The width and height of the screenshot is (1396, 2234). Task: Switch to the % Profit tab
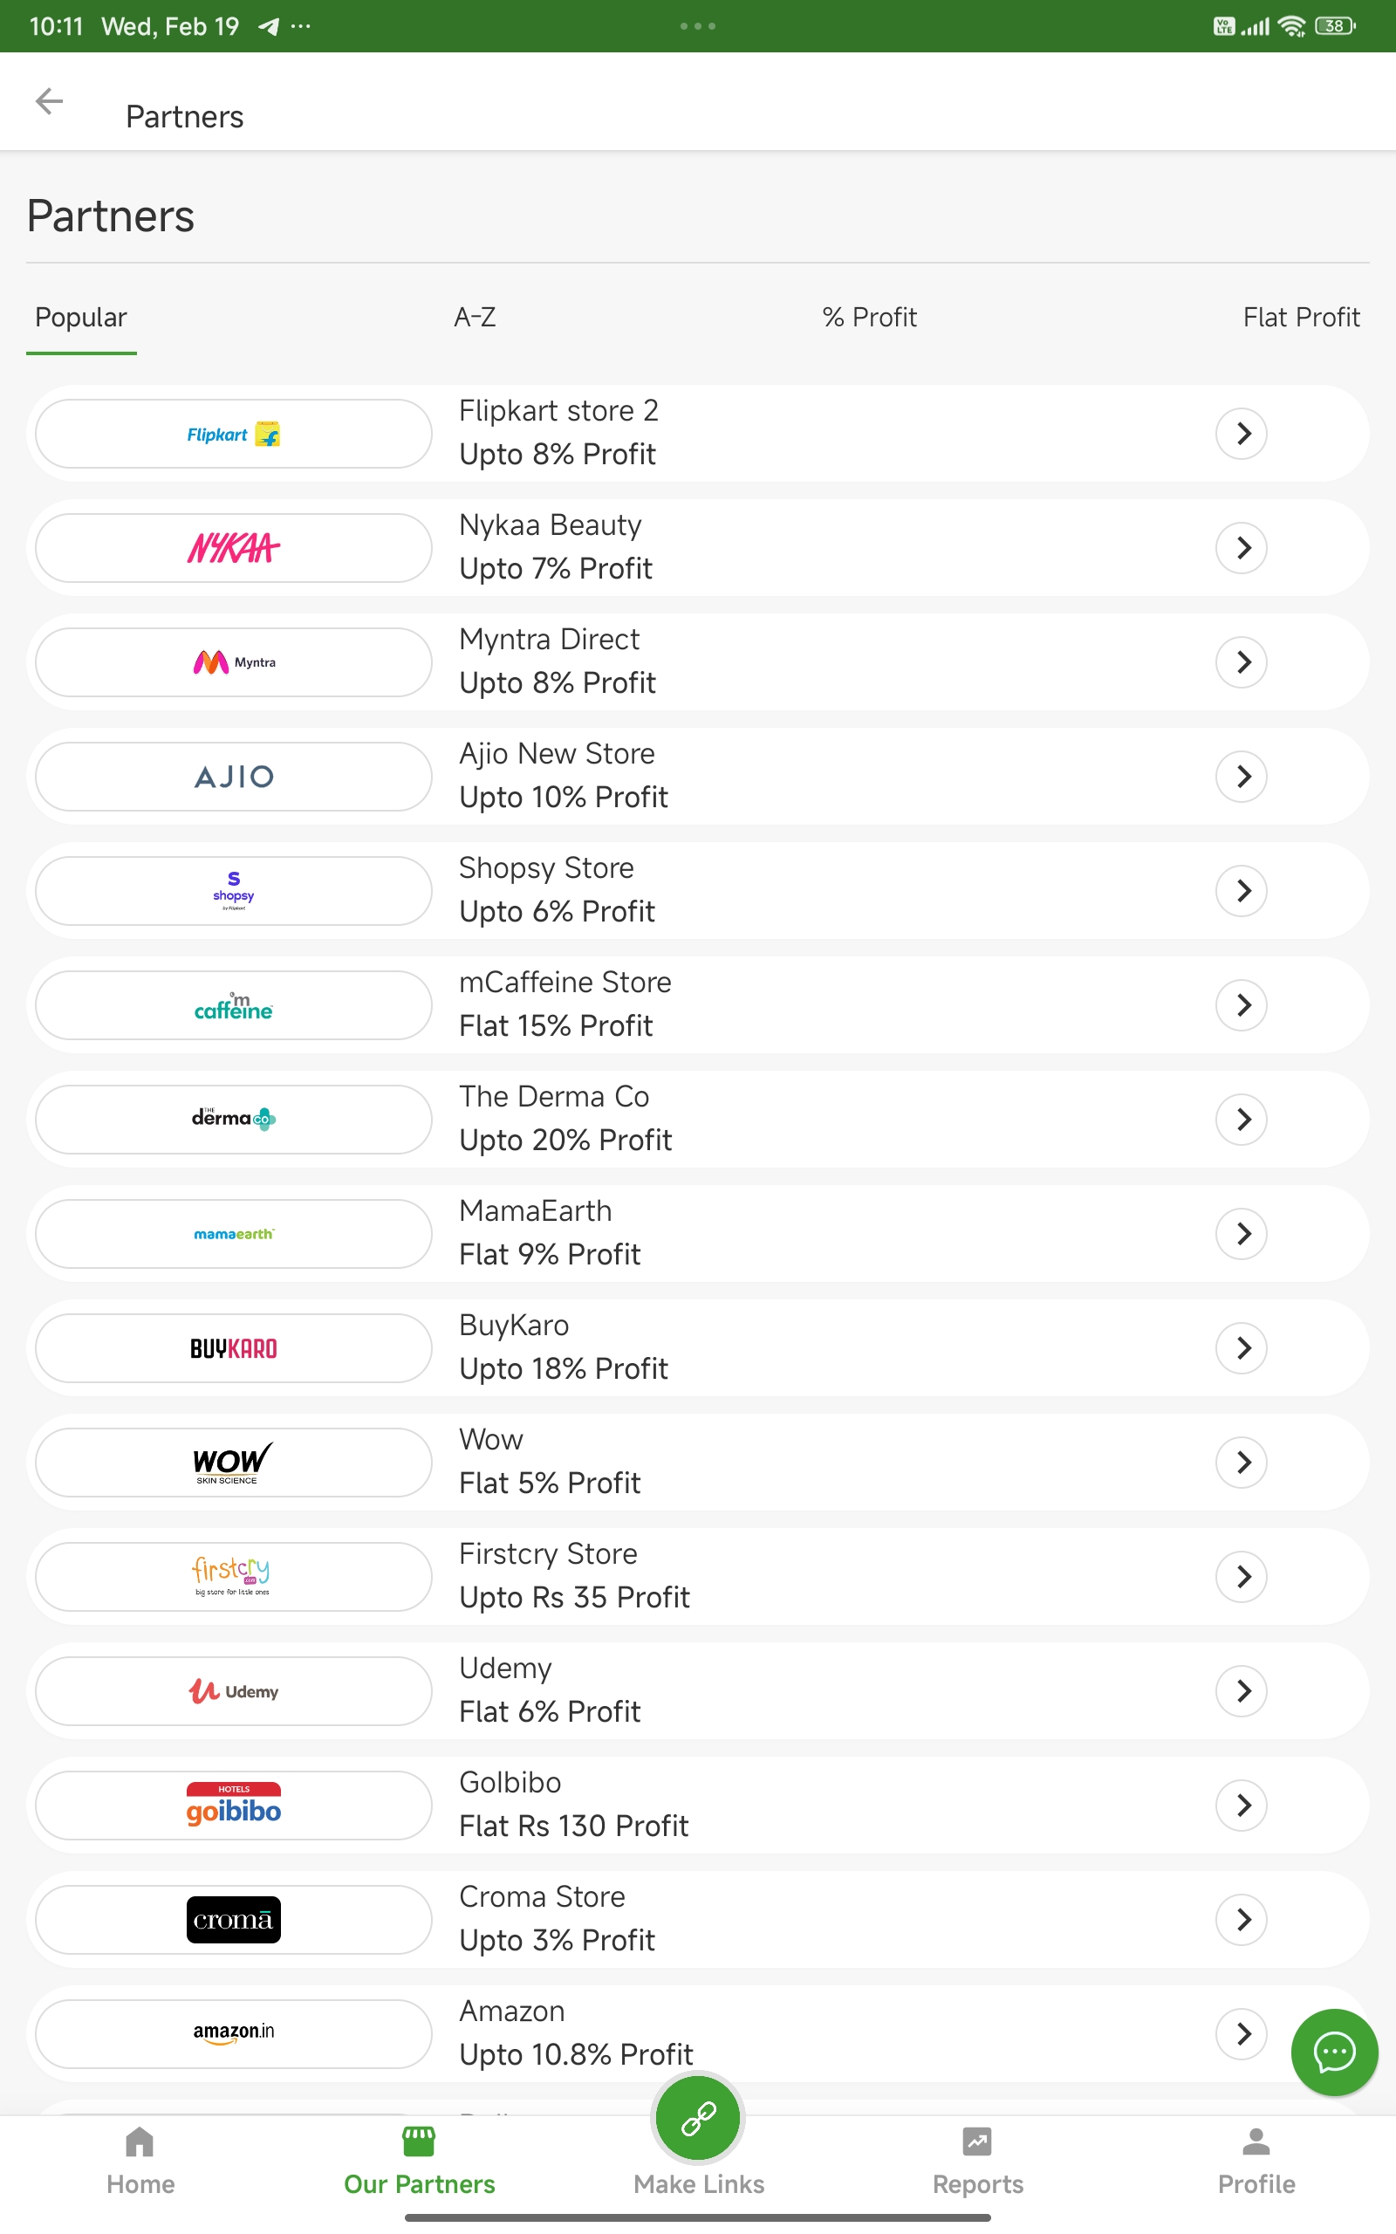869,318
